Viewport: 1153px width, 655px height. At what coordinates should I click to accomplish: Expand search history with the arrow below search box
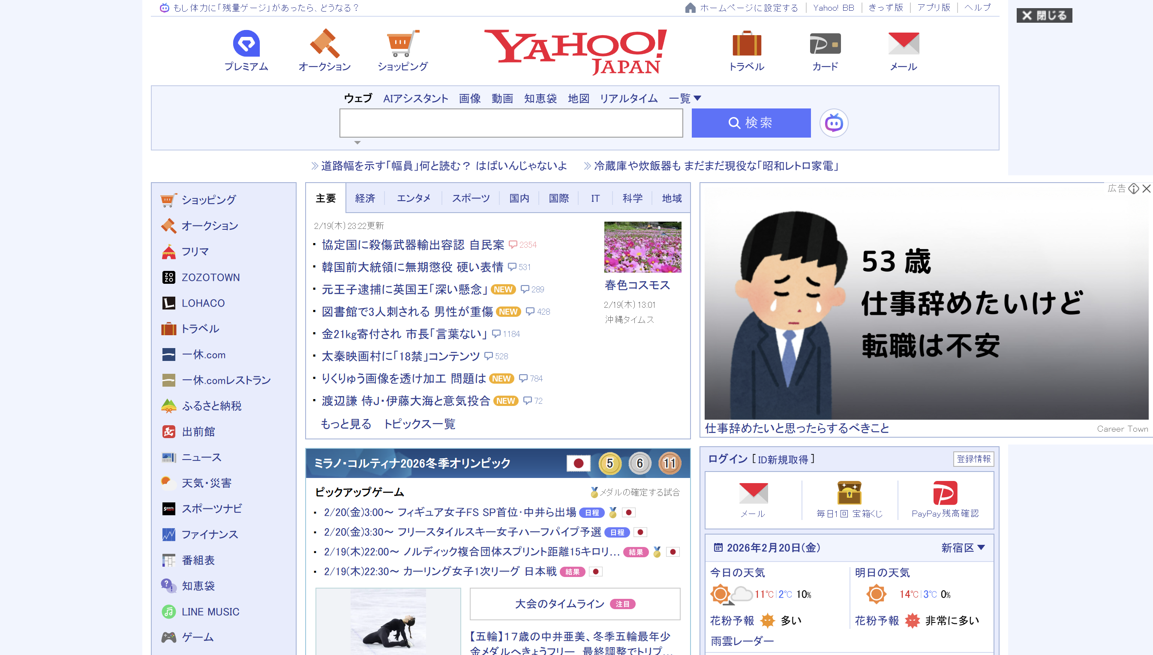[x=357, y=142]
